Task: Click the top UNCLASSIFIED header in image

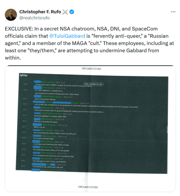Action: click(x=91, y=69)
